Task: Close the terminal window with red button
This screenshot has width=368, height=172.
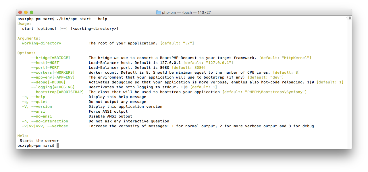Action: 20,12
